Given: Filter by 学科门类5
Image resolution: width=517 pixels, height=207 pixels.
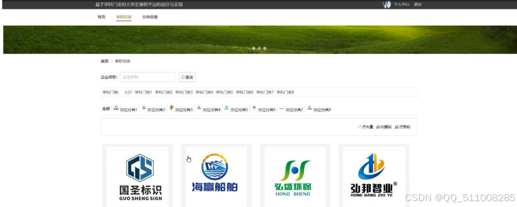Looking at the screenshot, I should point(224,92).
